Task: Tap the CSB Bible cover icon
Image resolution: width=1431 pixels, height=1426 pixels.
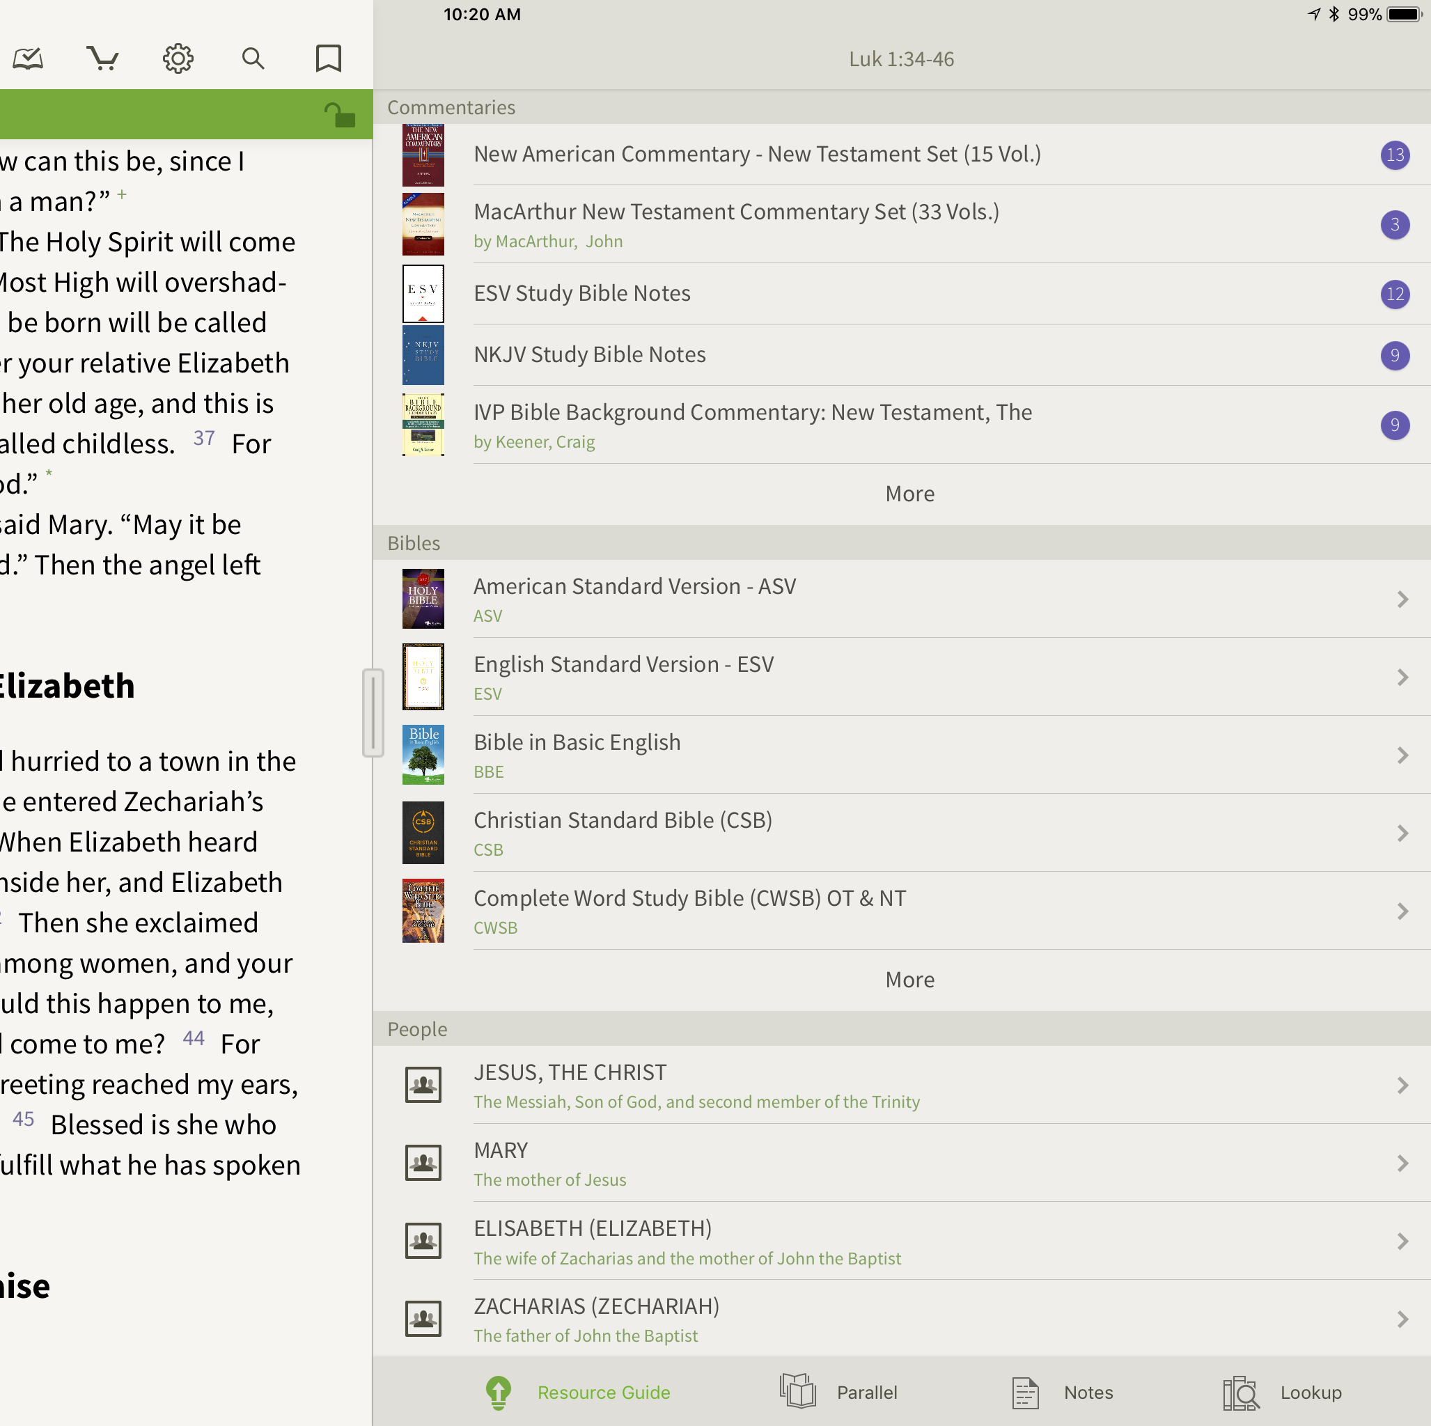Action: click(423, 833)
